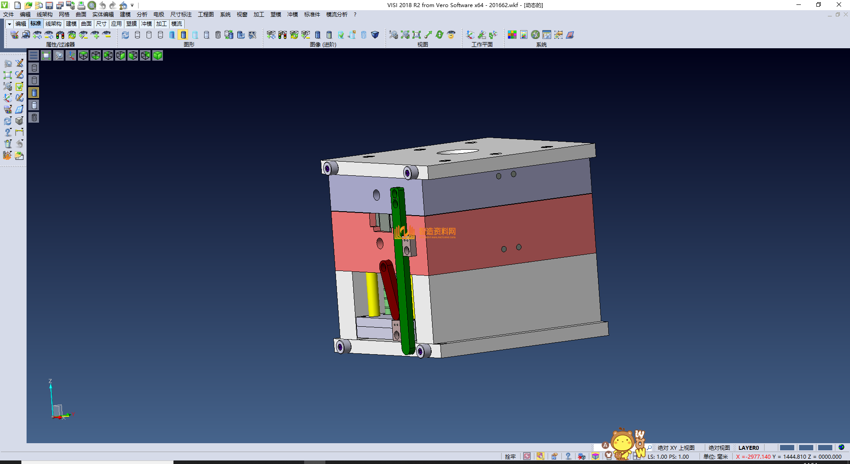Click the Print icon in the title toolbar
Screen dimensions: 850x464
(x=81, y=5)
